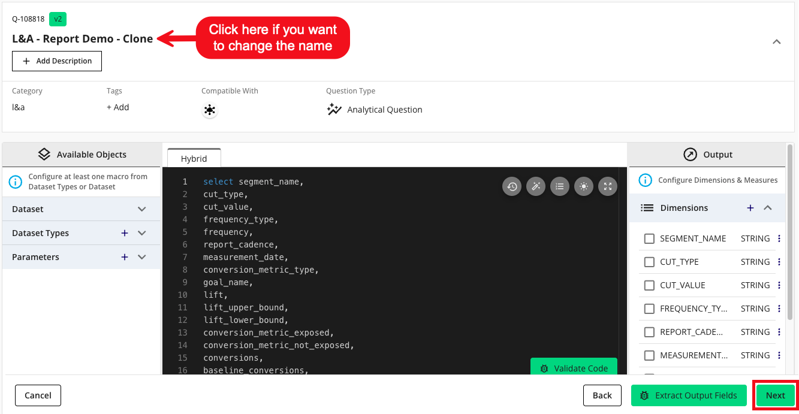Select the MEASUREMENT dimension checkbox
The image size is (799, 414).
pyautogui.click(x=649, y=355)
